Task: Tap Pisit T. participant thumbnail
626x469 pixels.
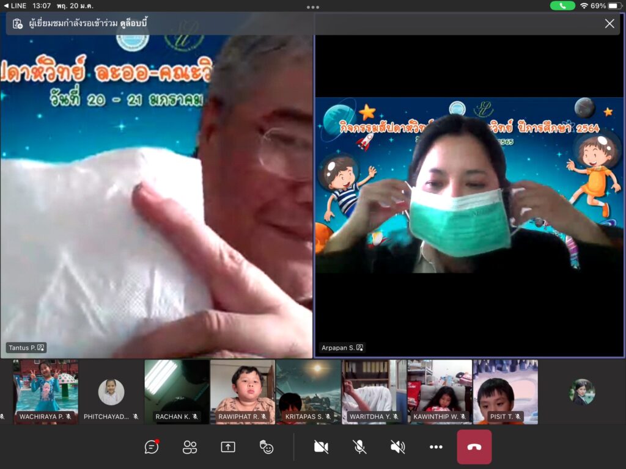Action: point(505,391)
